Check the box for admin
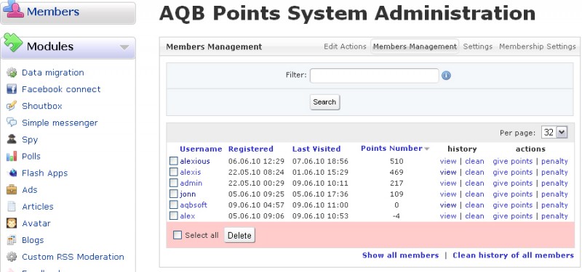This screenshot has height=272, width=582. click(x=174, y=183)
